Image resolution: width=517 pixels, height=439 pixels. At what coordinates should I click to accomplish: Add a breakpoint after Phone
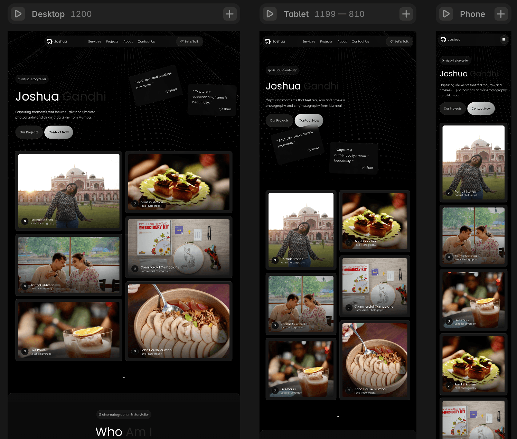501,14
